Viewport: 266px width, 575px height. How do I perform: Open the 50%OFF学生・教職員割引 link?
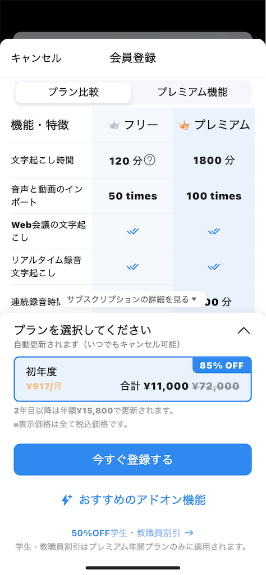[132, 533]
